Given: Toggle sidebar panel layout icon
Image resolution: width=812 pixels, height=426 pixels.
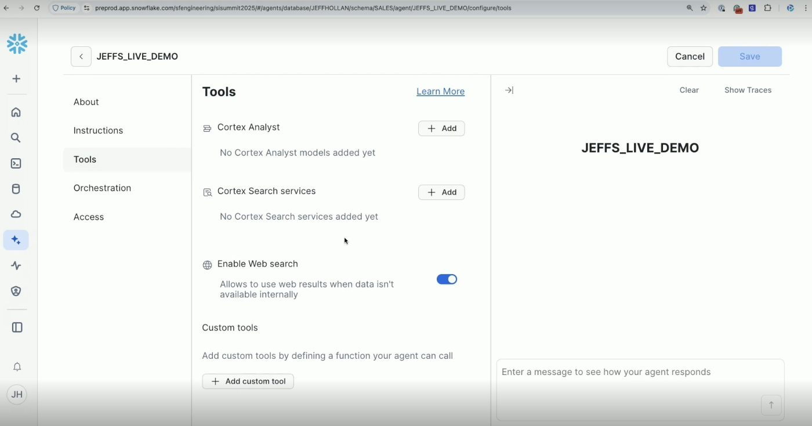Looking at the screenshot, I should click(x=17, y=327).
